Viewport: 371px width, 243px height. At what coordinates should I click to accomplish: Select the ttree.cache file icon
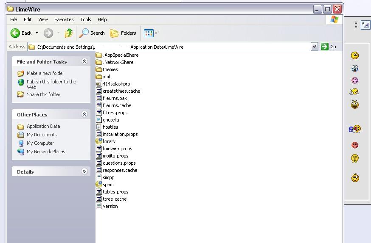tap(99, 199)
